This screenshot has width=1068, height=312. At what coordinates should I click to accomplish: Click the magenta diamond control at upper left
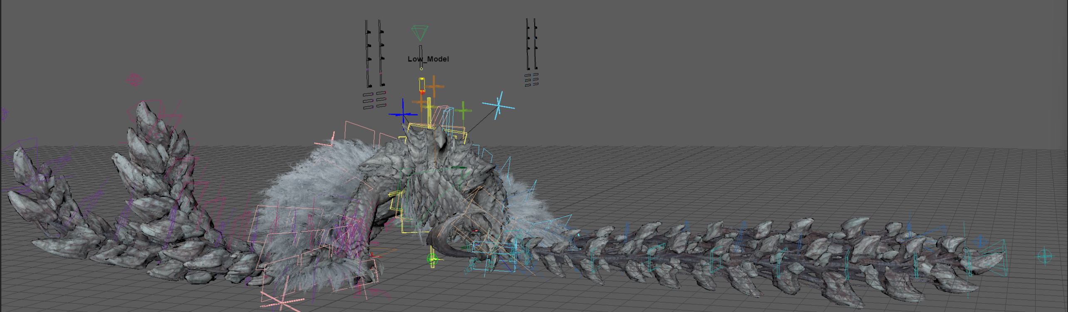click(x=134, y=80)
